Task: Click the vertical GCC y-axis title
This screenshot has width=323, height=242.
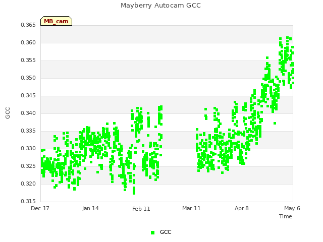Action: (8, 113)
